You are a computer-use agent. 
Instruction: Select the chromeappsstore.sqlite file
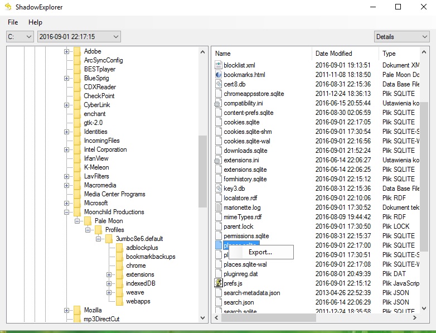pyautogui.click(x=254, y=94)
